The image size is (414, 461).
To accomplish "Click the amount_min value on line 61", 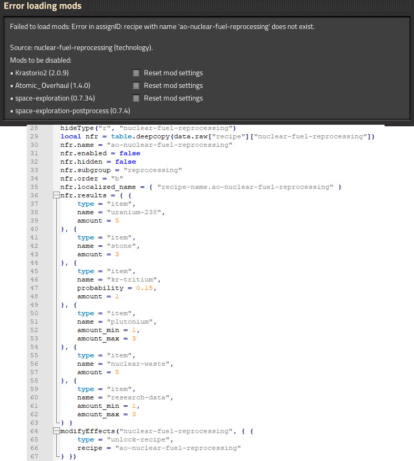I will point(134,406).
